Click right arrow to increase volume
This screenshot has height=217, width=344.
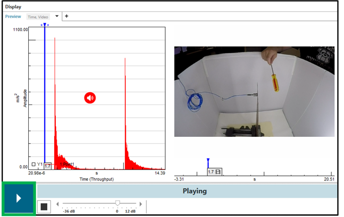(x=141, y=204)
